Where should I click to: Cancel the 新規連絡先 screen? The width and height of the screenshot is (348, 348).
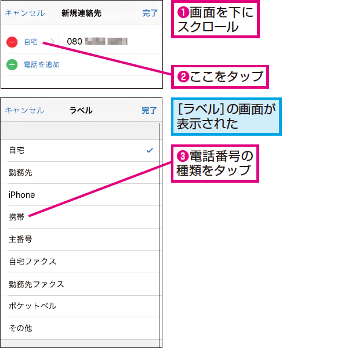(x=25, y=13)
